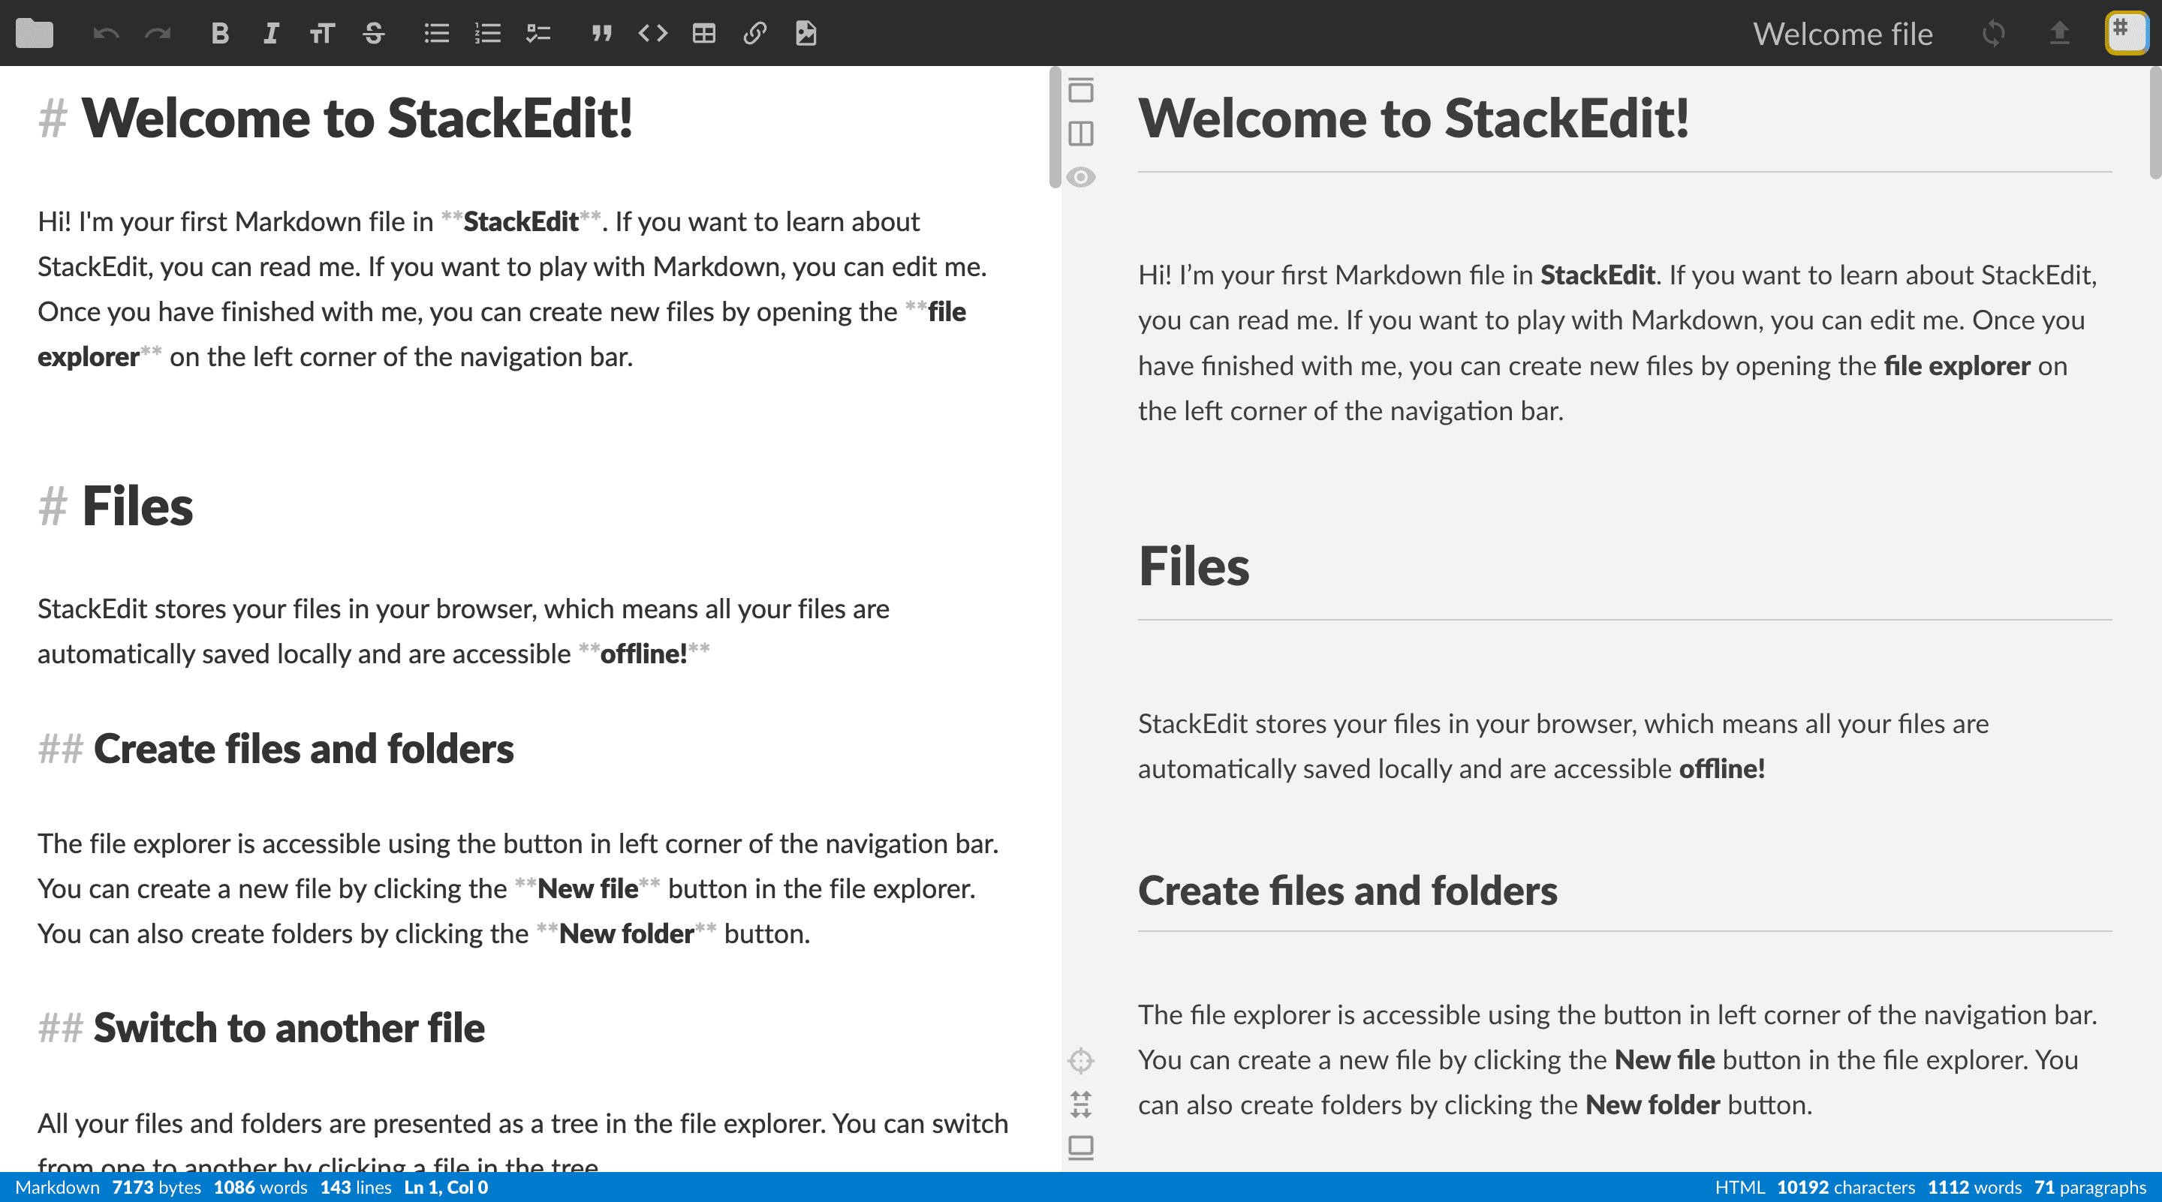Toggle the navigation bar visibility
The image size is (2162, 1202).
(x=1081, y=90)
